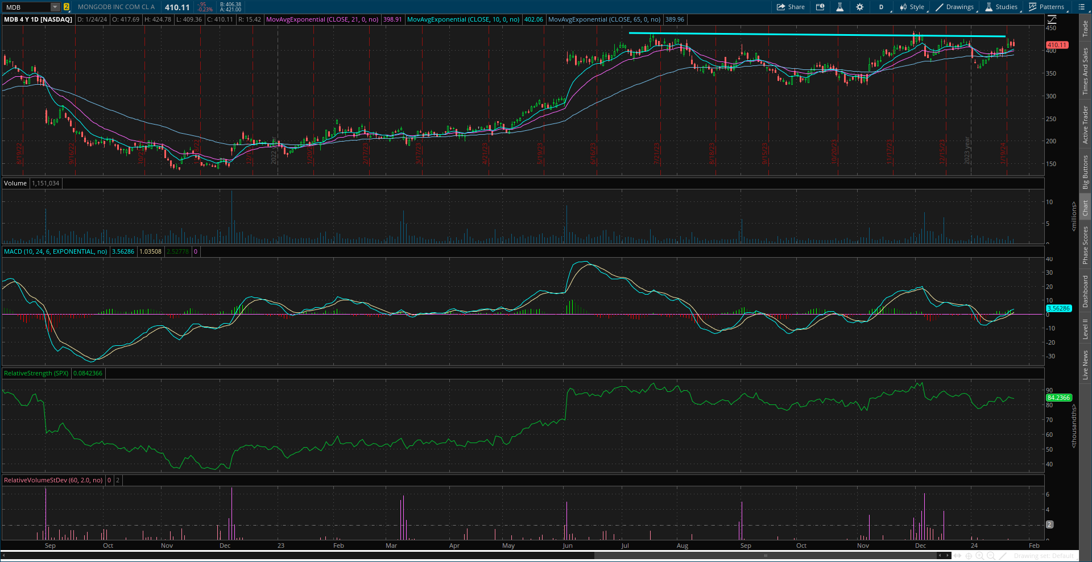Click the MDB 4 Y 1D NASDAQ label
Image resolution: width=1092 pixels, height=562 pixels.
click(38, 19)
